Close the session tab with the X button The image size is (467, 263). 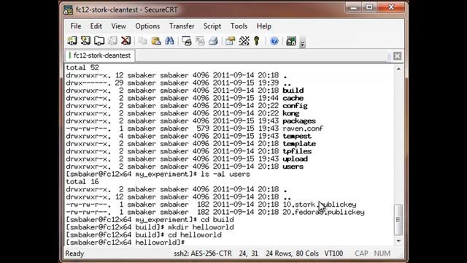pos(397,56)
